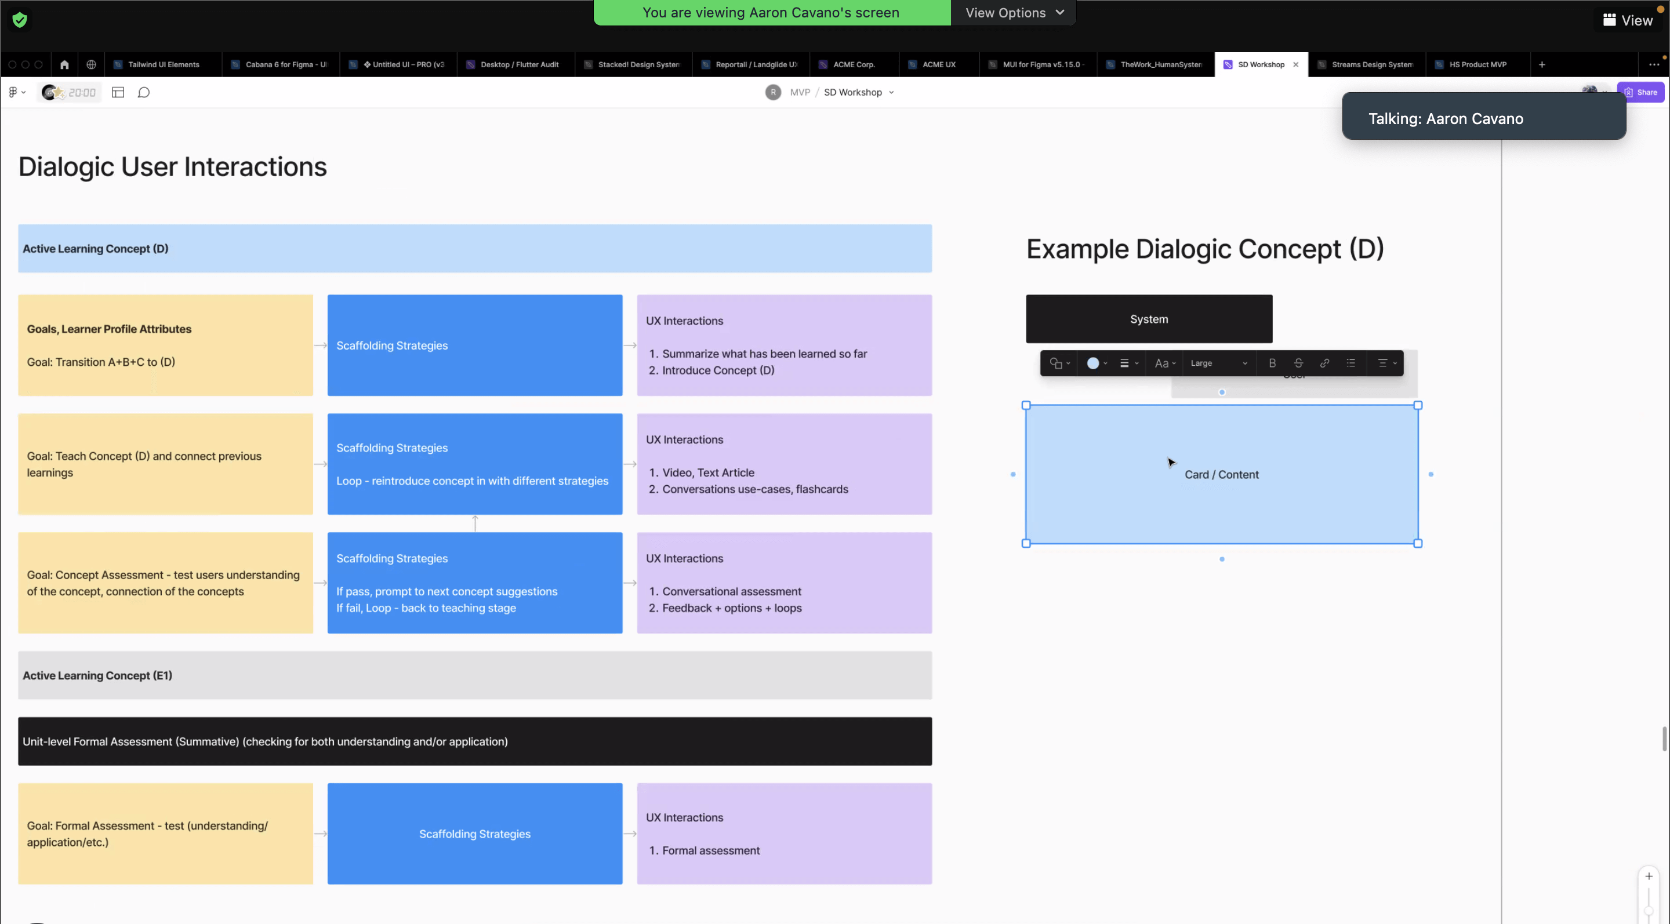Open the Figma main menu icon
This screenshot has height=924, width=1670.
[16, 93]
